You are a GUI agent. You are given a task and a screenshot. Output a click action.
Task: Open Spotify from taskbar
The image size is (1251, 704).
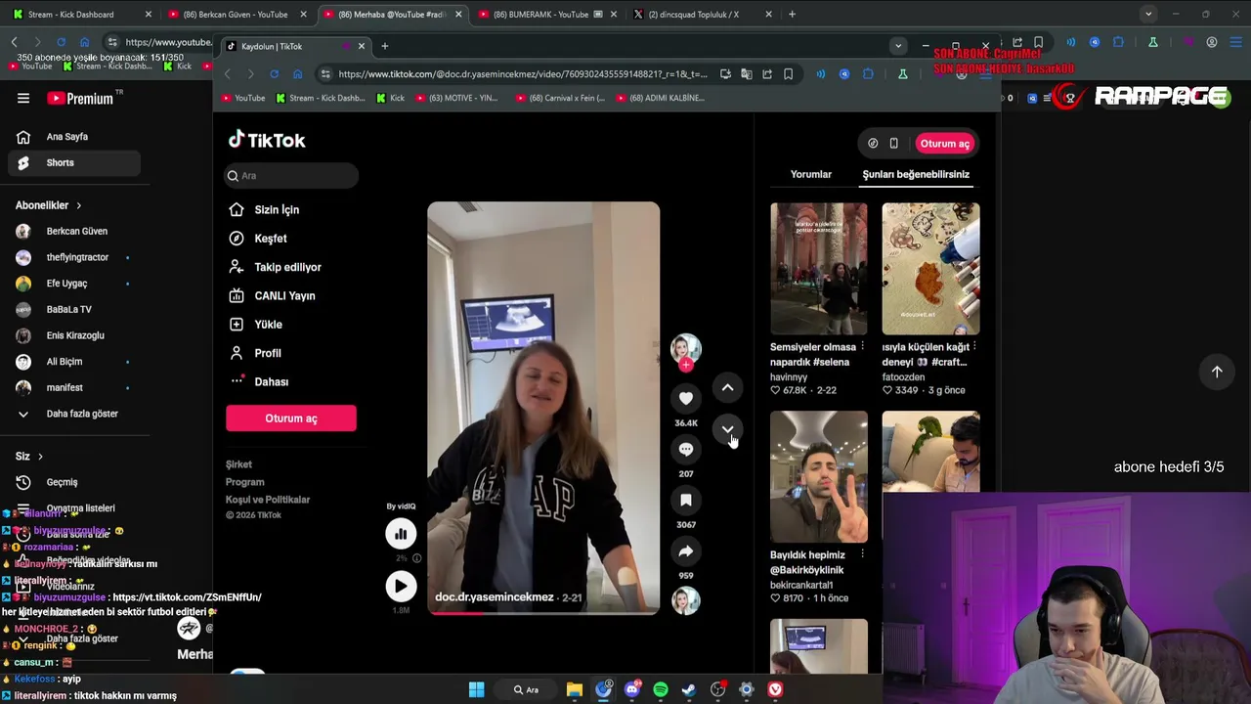click(661, 689)
